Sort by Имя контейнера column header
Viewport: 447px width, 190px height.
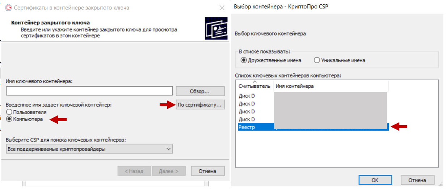[x=331, y=86]
